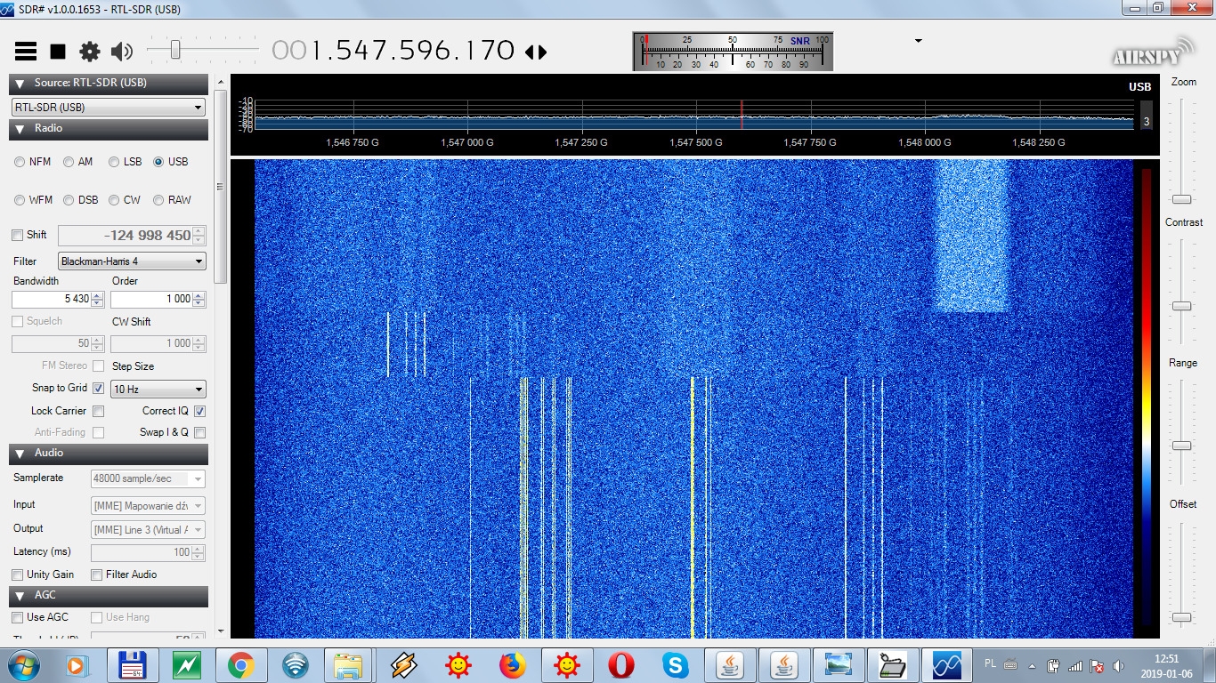Open the small dropdown arrow beside the SNR meter
Image resolution: width=1216 pixels, height=683 pixels.
pos(918,41)
